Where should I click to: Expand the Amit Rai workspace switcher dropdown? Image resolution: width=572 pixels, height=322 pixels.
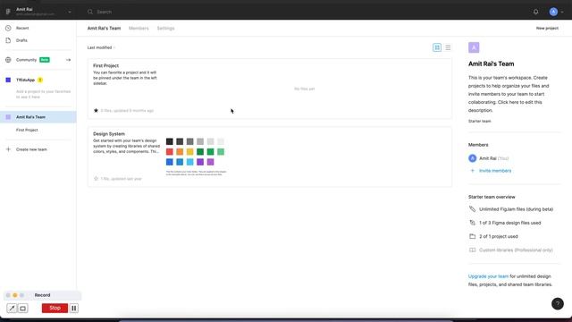click(x=70, y=12)
